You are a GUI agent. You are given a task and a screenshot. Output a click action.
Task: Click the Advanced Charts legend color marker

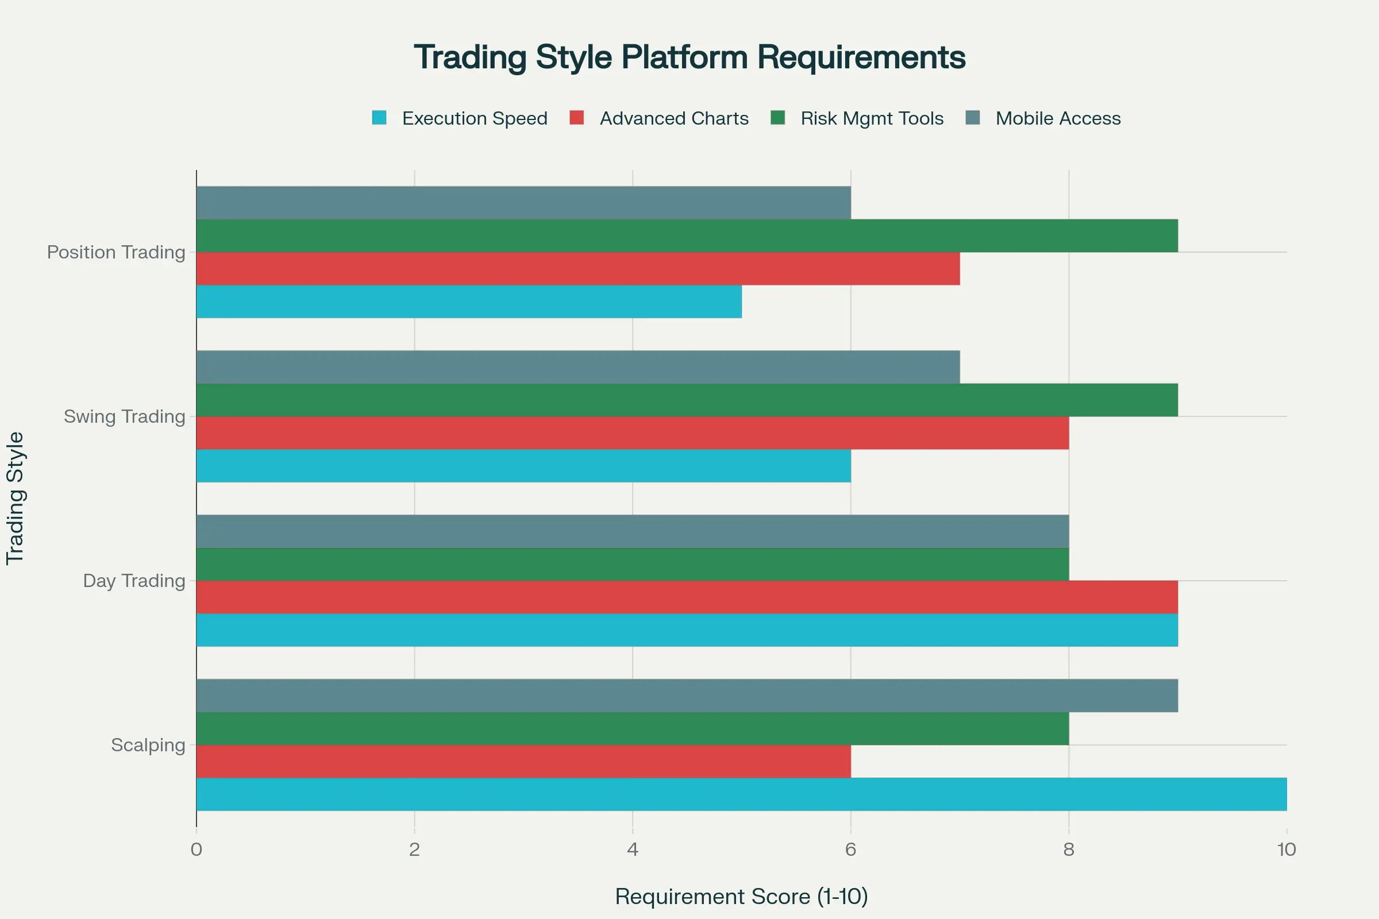tap(577, 118)
